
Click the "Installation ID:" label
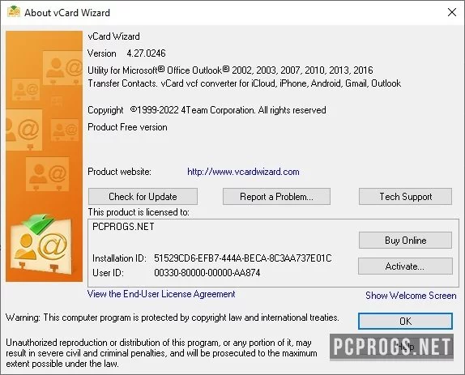pos(120,258)
